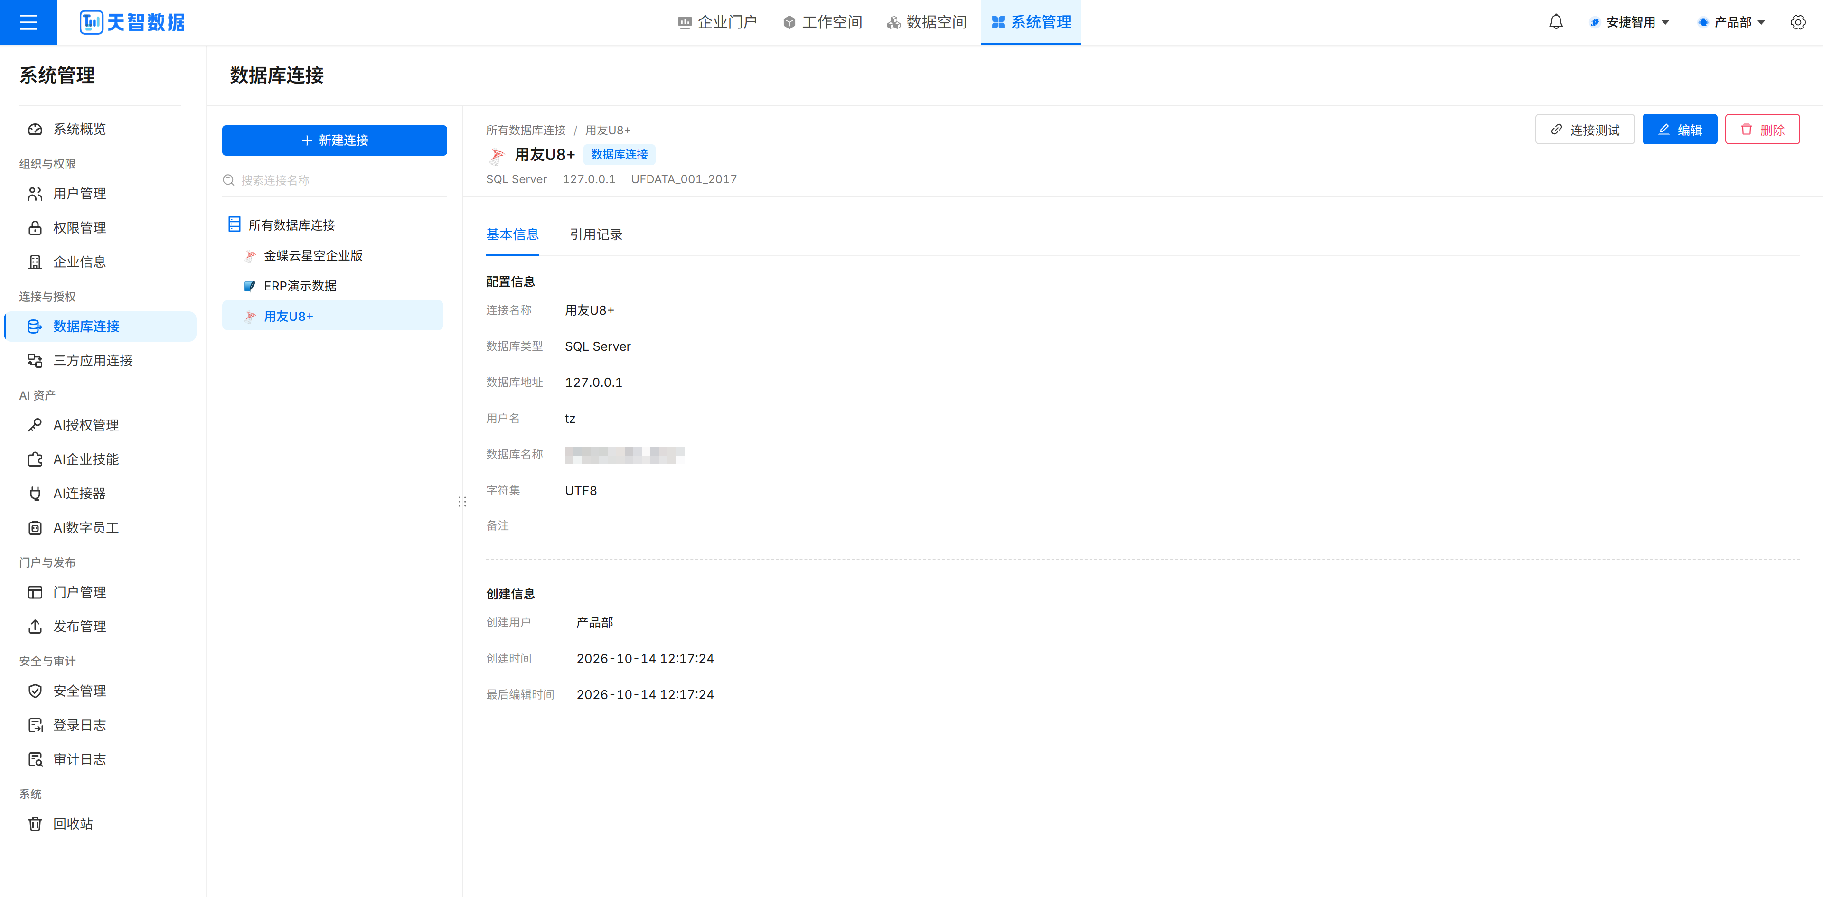Click the notification bell icon
Screen dimensions: 1823x897
pyautogui.click(x=1556, y=22)
